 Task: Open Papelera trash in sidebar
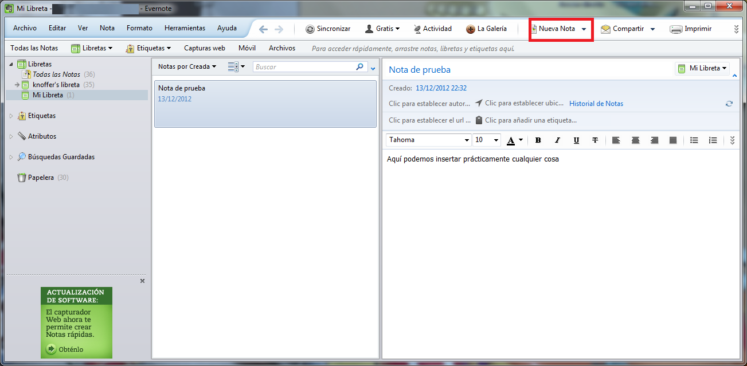click(41, 178)
